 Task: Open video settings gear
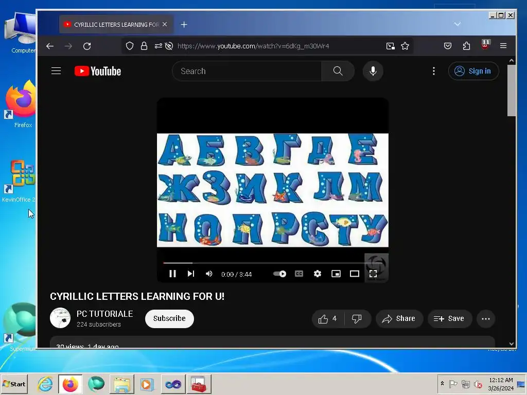coord(317,274)
